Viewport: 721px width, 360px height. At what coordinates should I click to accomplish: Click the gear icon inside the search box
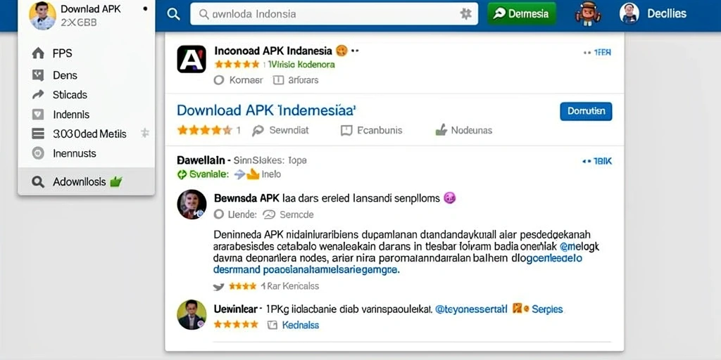pyautogui.click(x=466, y=14)
